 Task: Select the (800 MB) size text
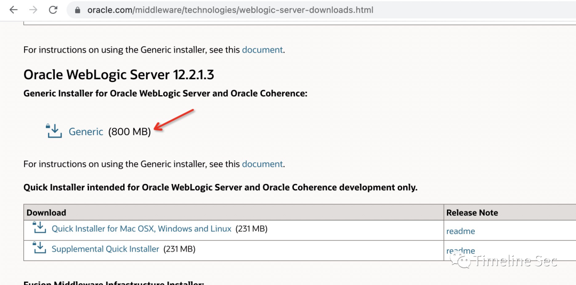(130, 132)
